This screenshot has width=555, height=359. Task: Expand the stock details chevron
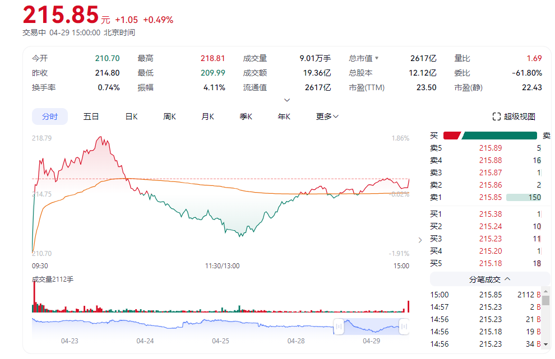[287, 100]
